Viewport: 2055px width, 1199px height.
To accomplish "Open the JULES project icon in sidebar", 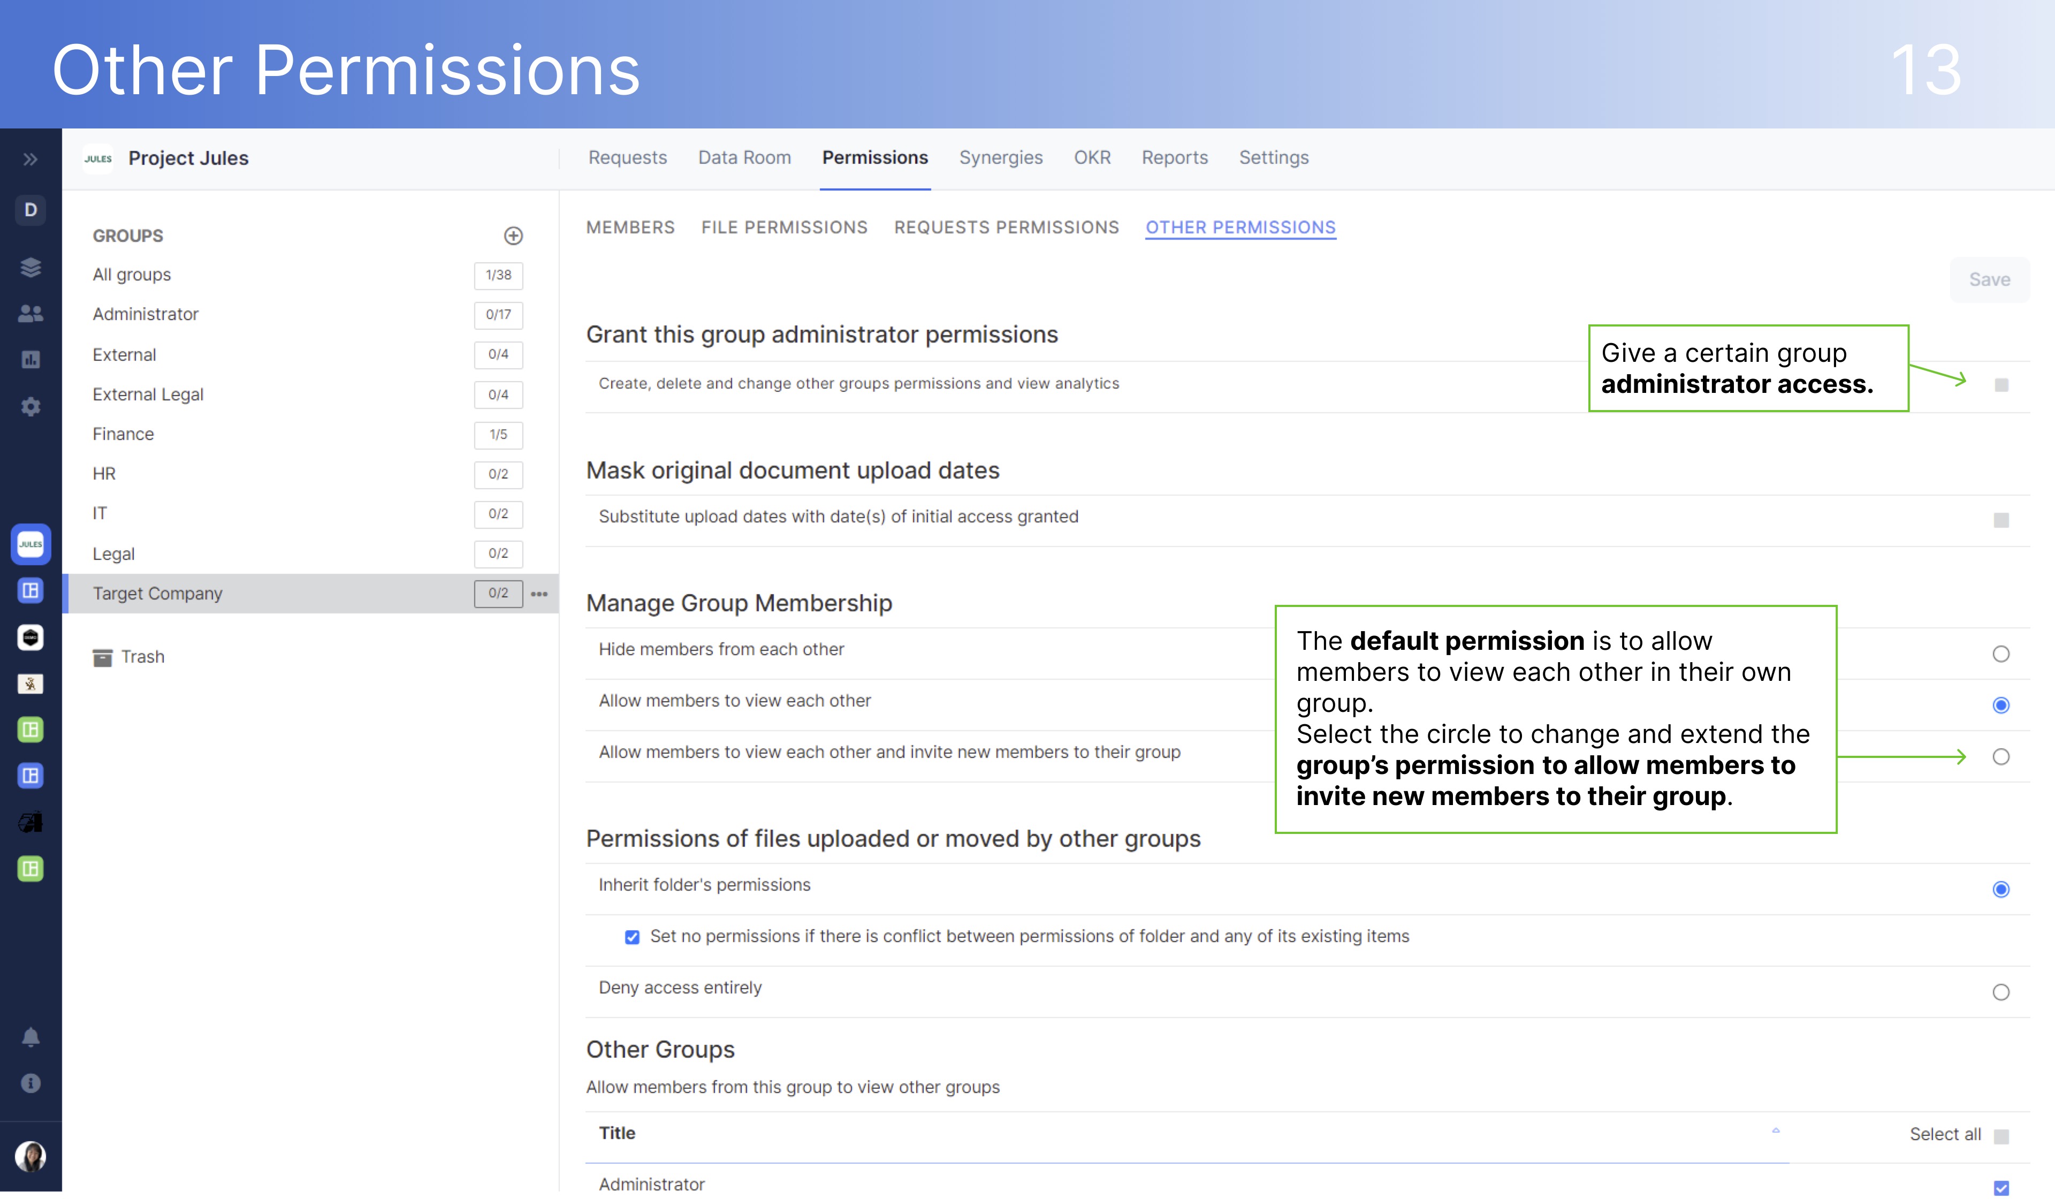I will coord(30,544).
